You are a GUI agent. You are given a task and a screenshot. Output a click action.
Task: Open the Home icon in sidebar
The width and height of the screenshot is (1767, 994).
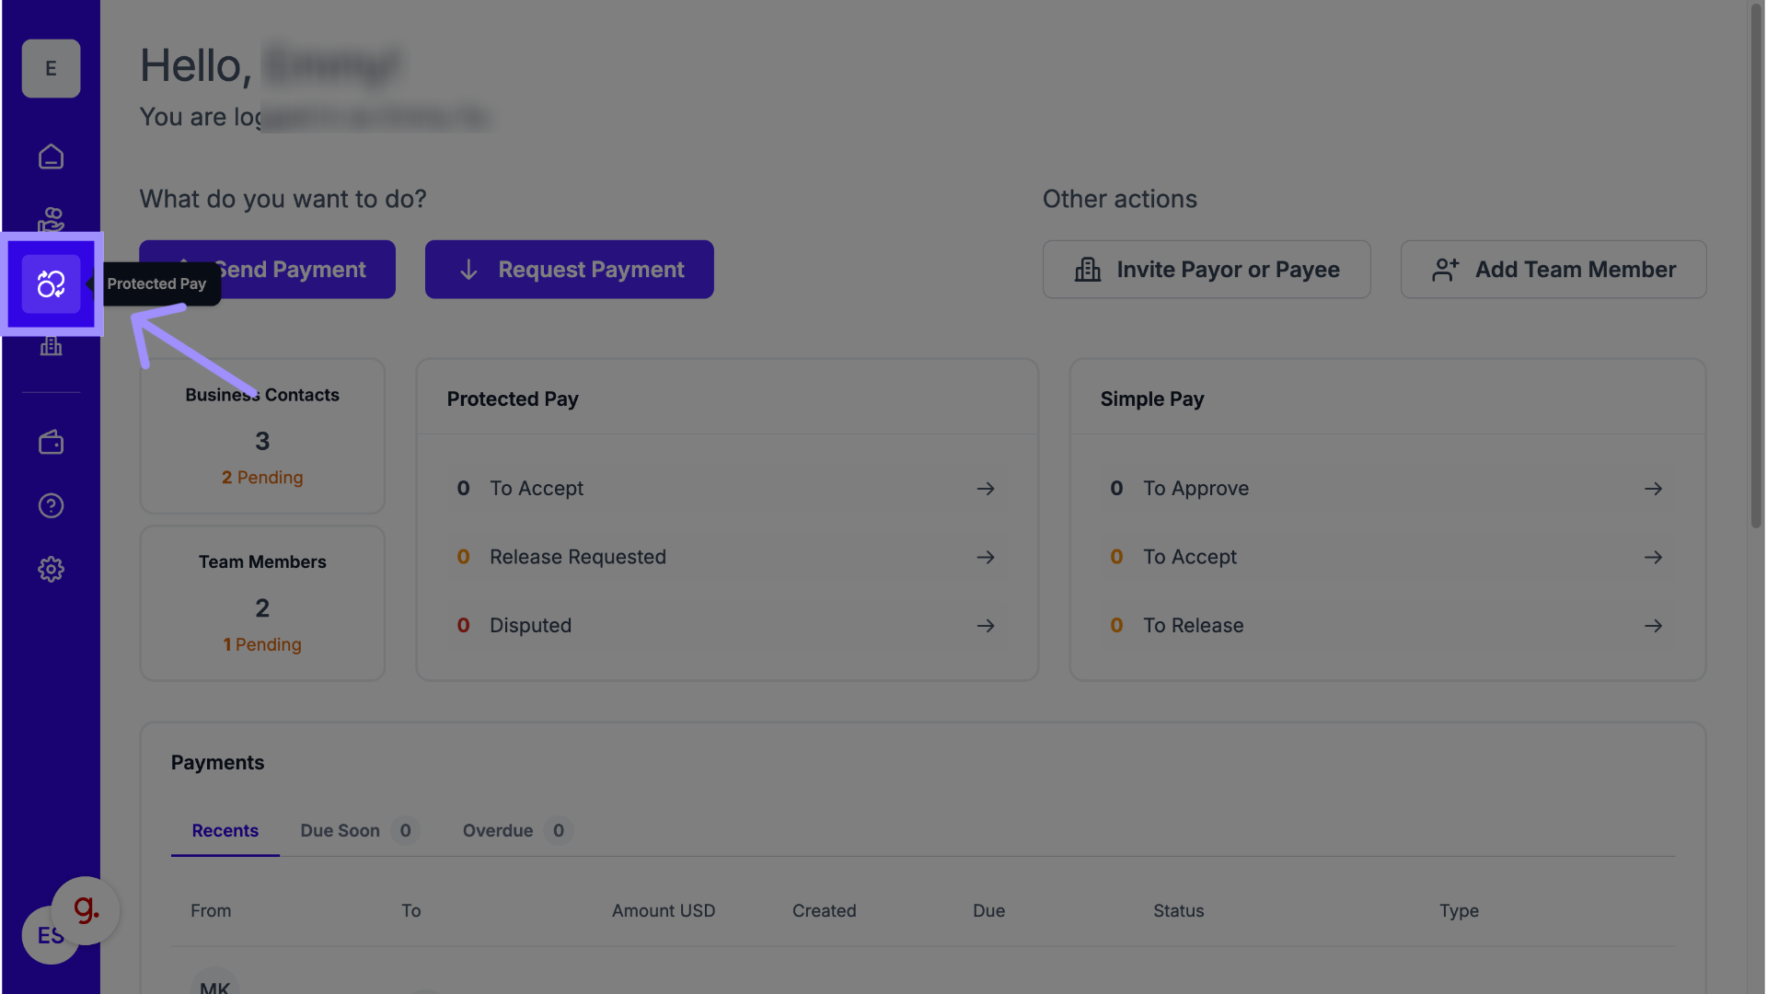point(51,156)
